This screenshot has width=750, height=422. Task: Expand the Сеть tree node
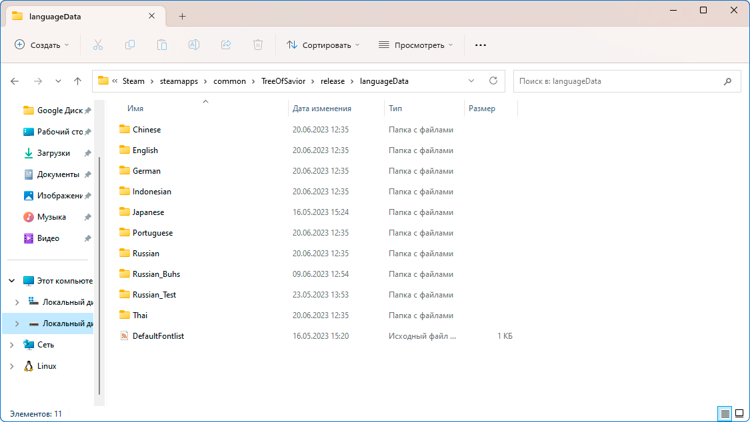click(12, 345)
